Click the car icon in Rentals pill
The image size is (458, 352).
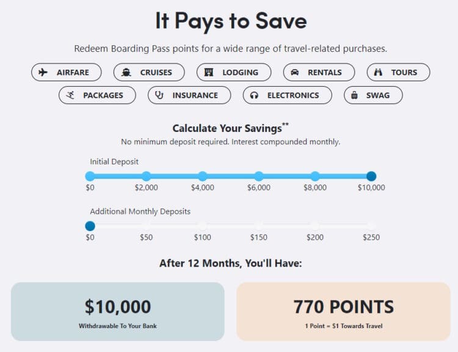[x=295, y=72]
